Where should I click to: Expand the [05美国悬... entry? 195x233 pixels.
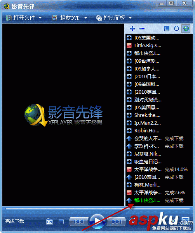[x=129, y=107]
